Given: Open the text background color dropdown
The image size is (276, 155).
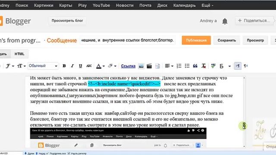Looking at the screenshot, I should tap(112, 66).
